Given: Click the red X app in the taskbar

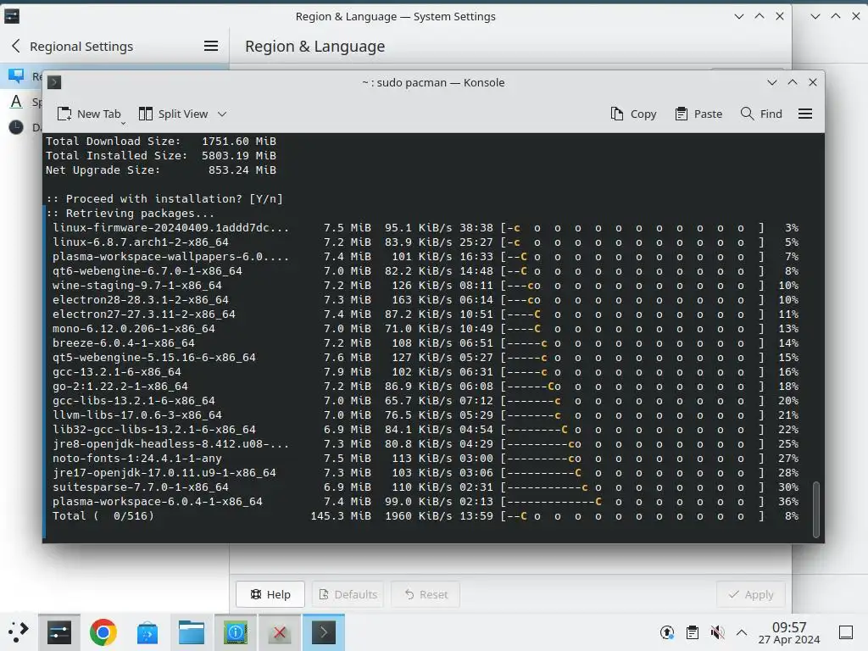Looking at the screenshot, I should point(280,632).
